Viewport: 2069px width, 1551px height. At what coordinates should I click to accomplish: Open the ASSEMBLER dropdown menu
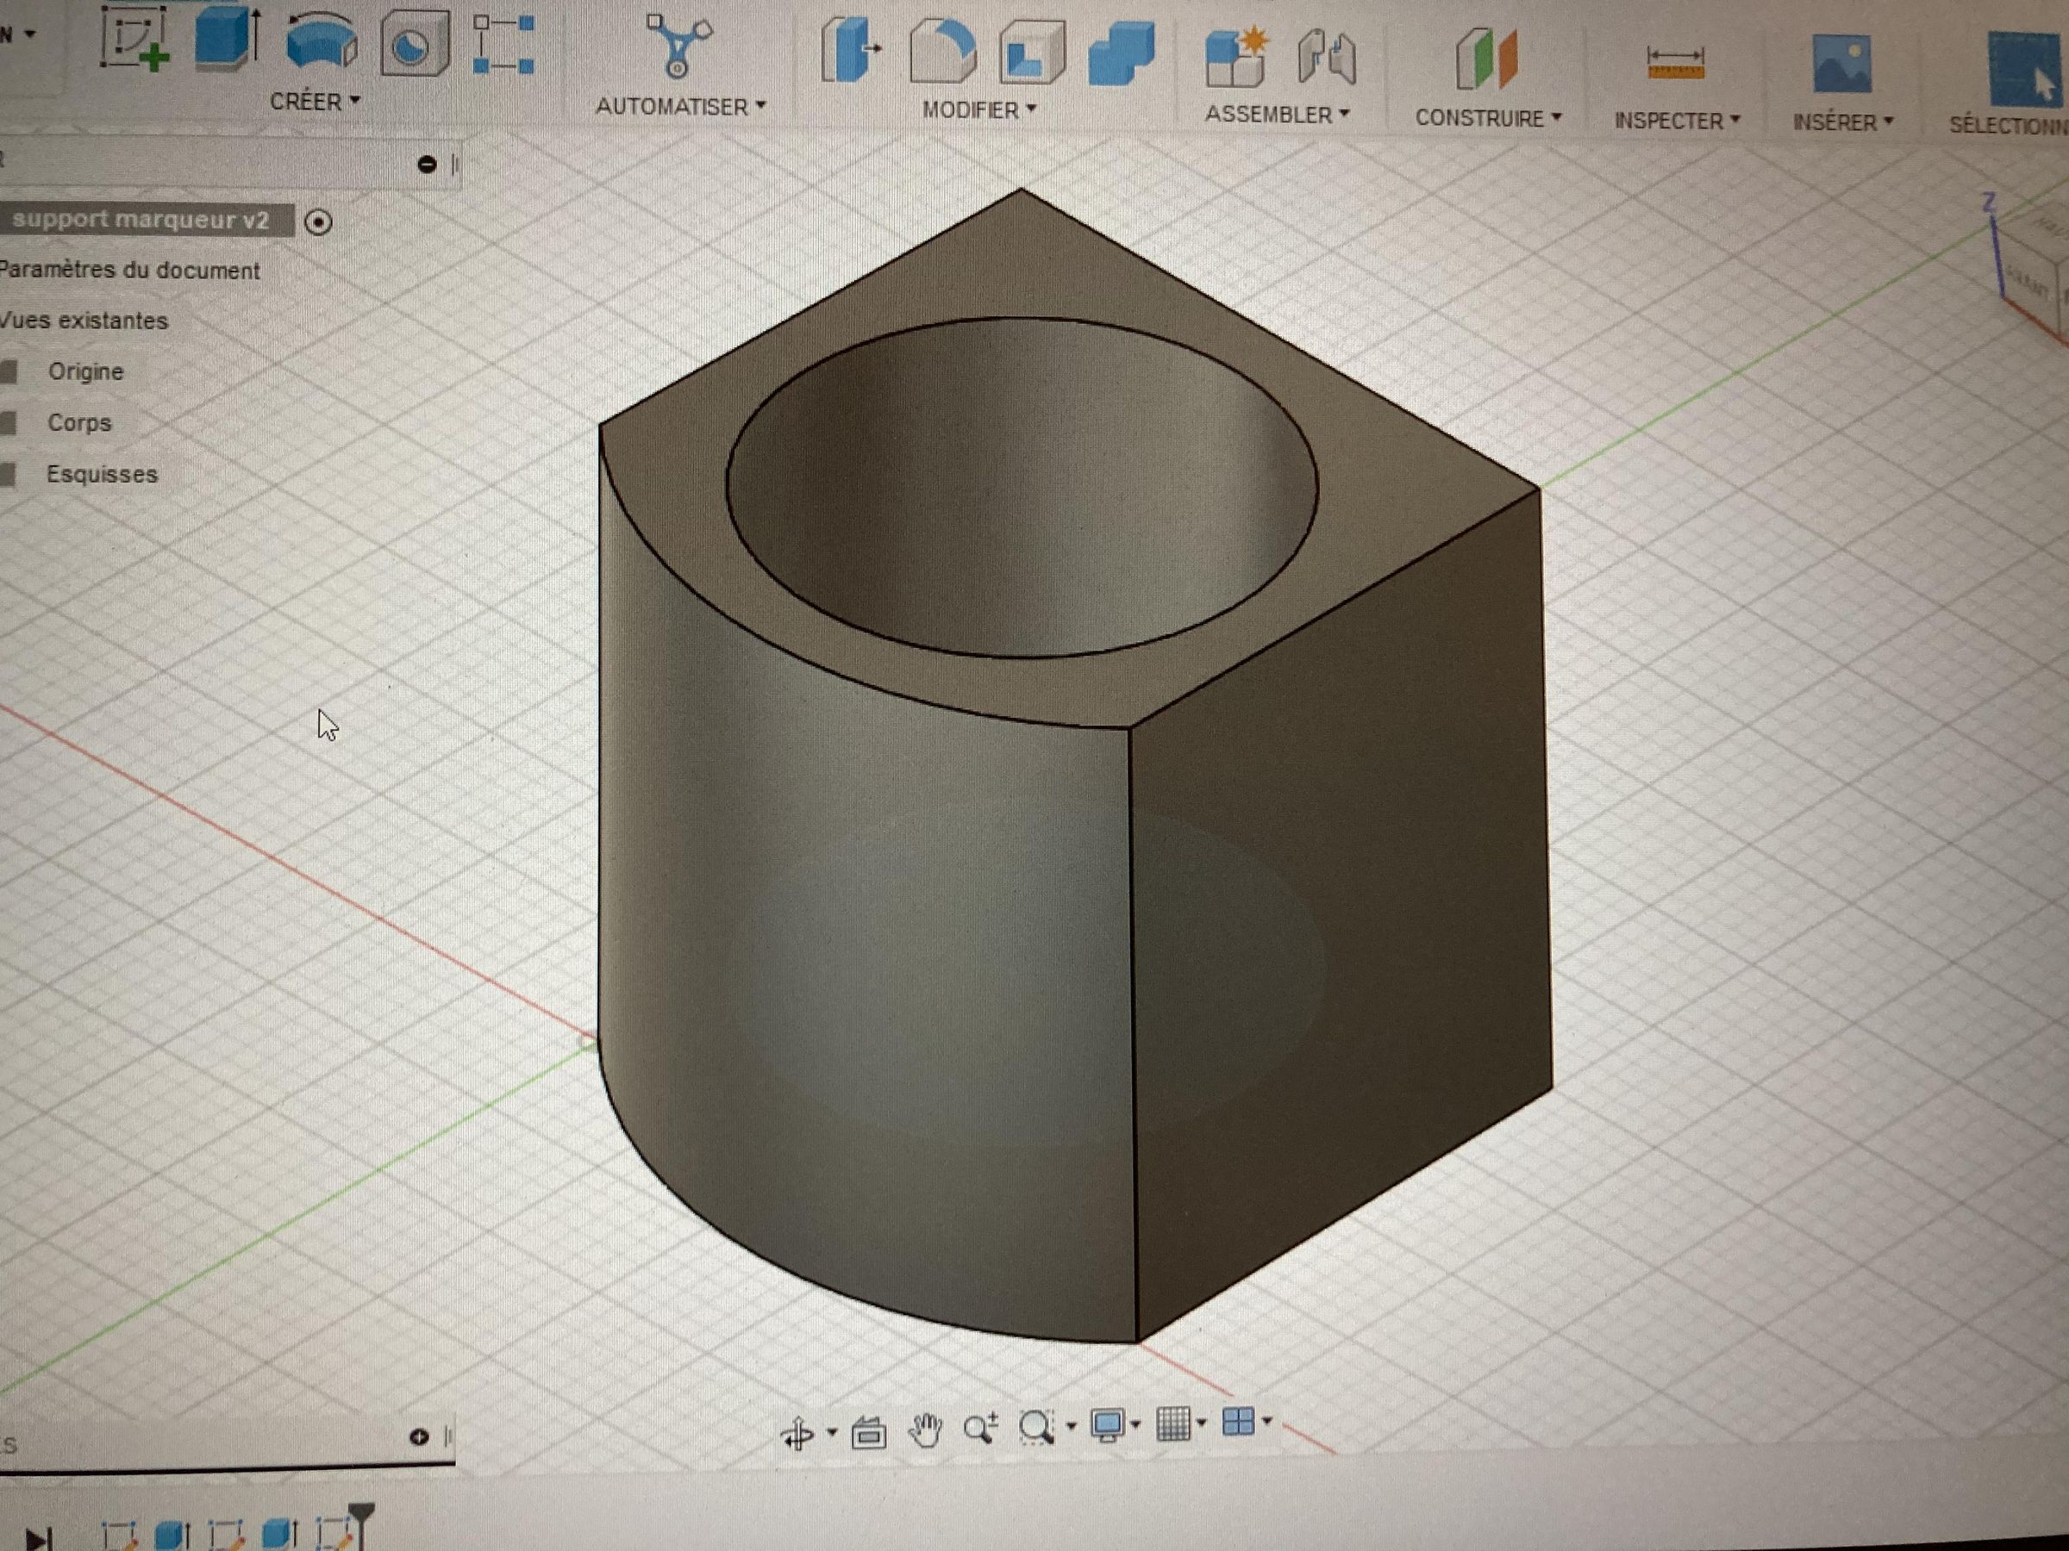click(x=1276, y=114)
